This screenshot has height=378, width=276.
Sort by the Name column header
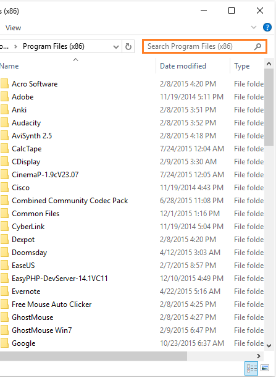pyautogui.click(x=9, y=66)
